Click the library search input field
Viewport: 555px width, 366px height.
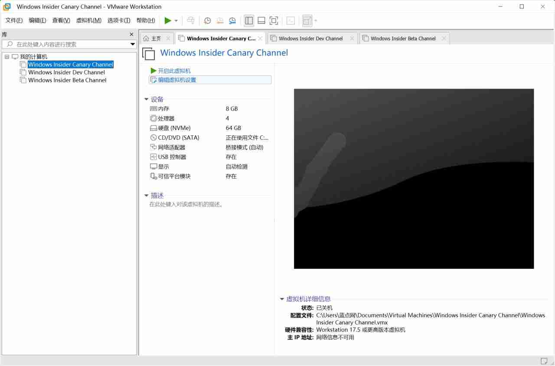point(69,44)
